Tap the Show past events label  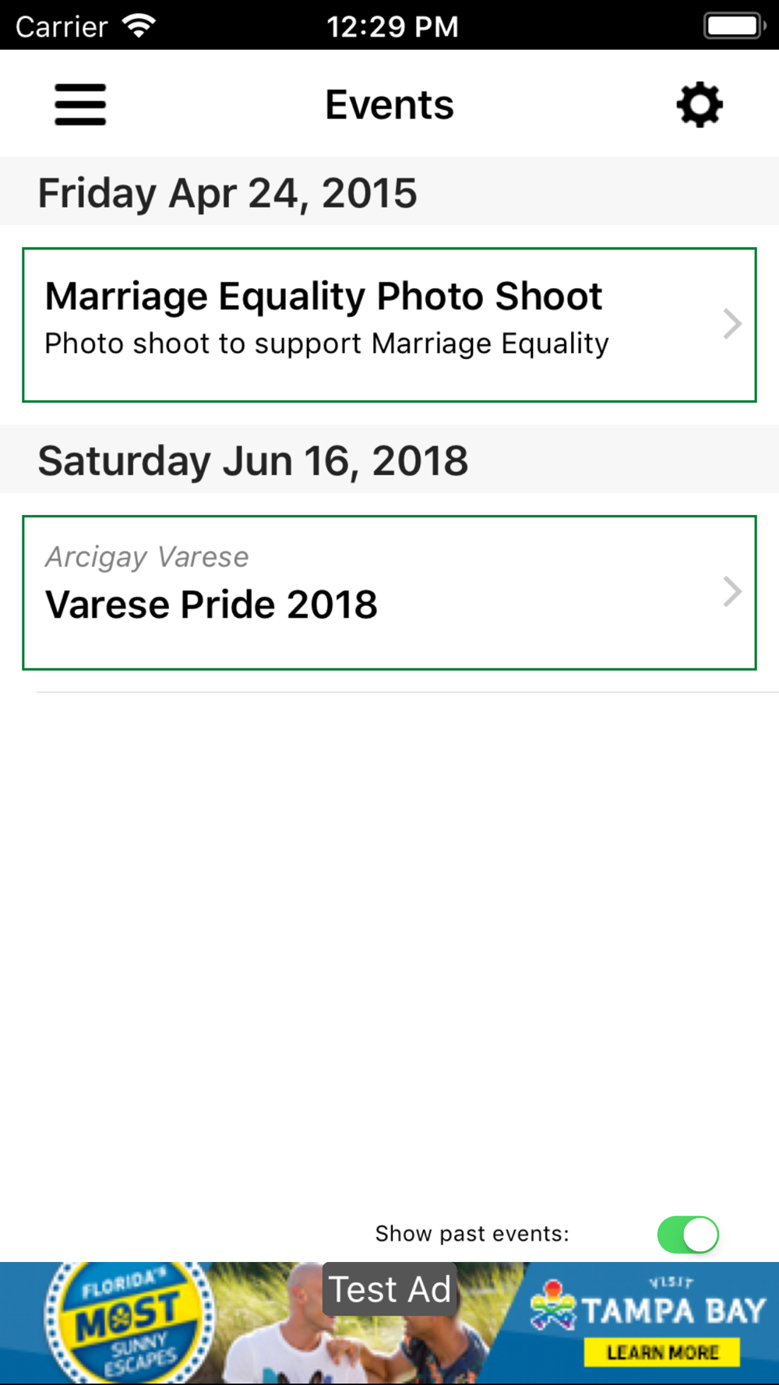coord(472,1234)
